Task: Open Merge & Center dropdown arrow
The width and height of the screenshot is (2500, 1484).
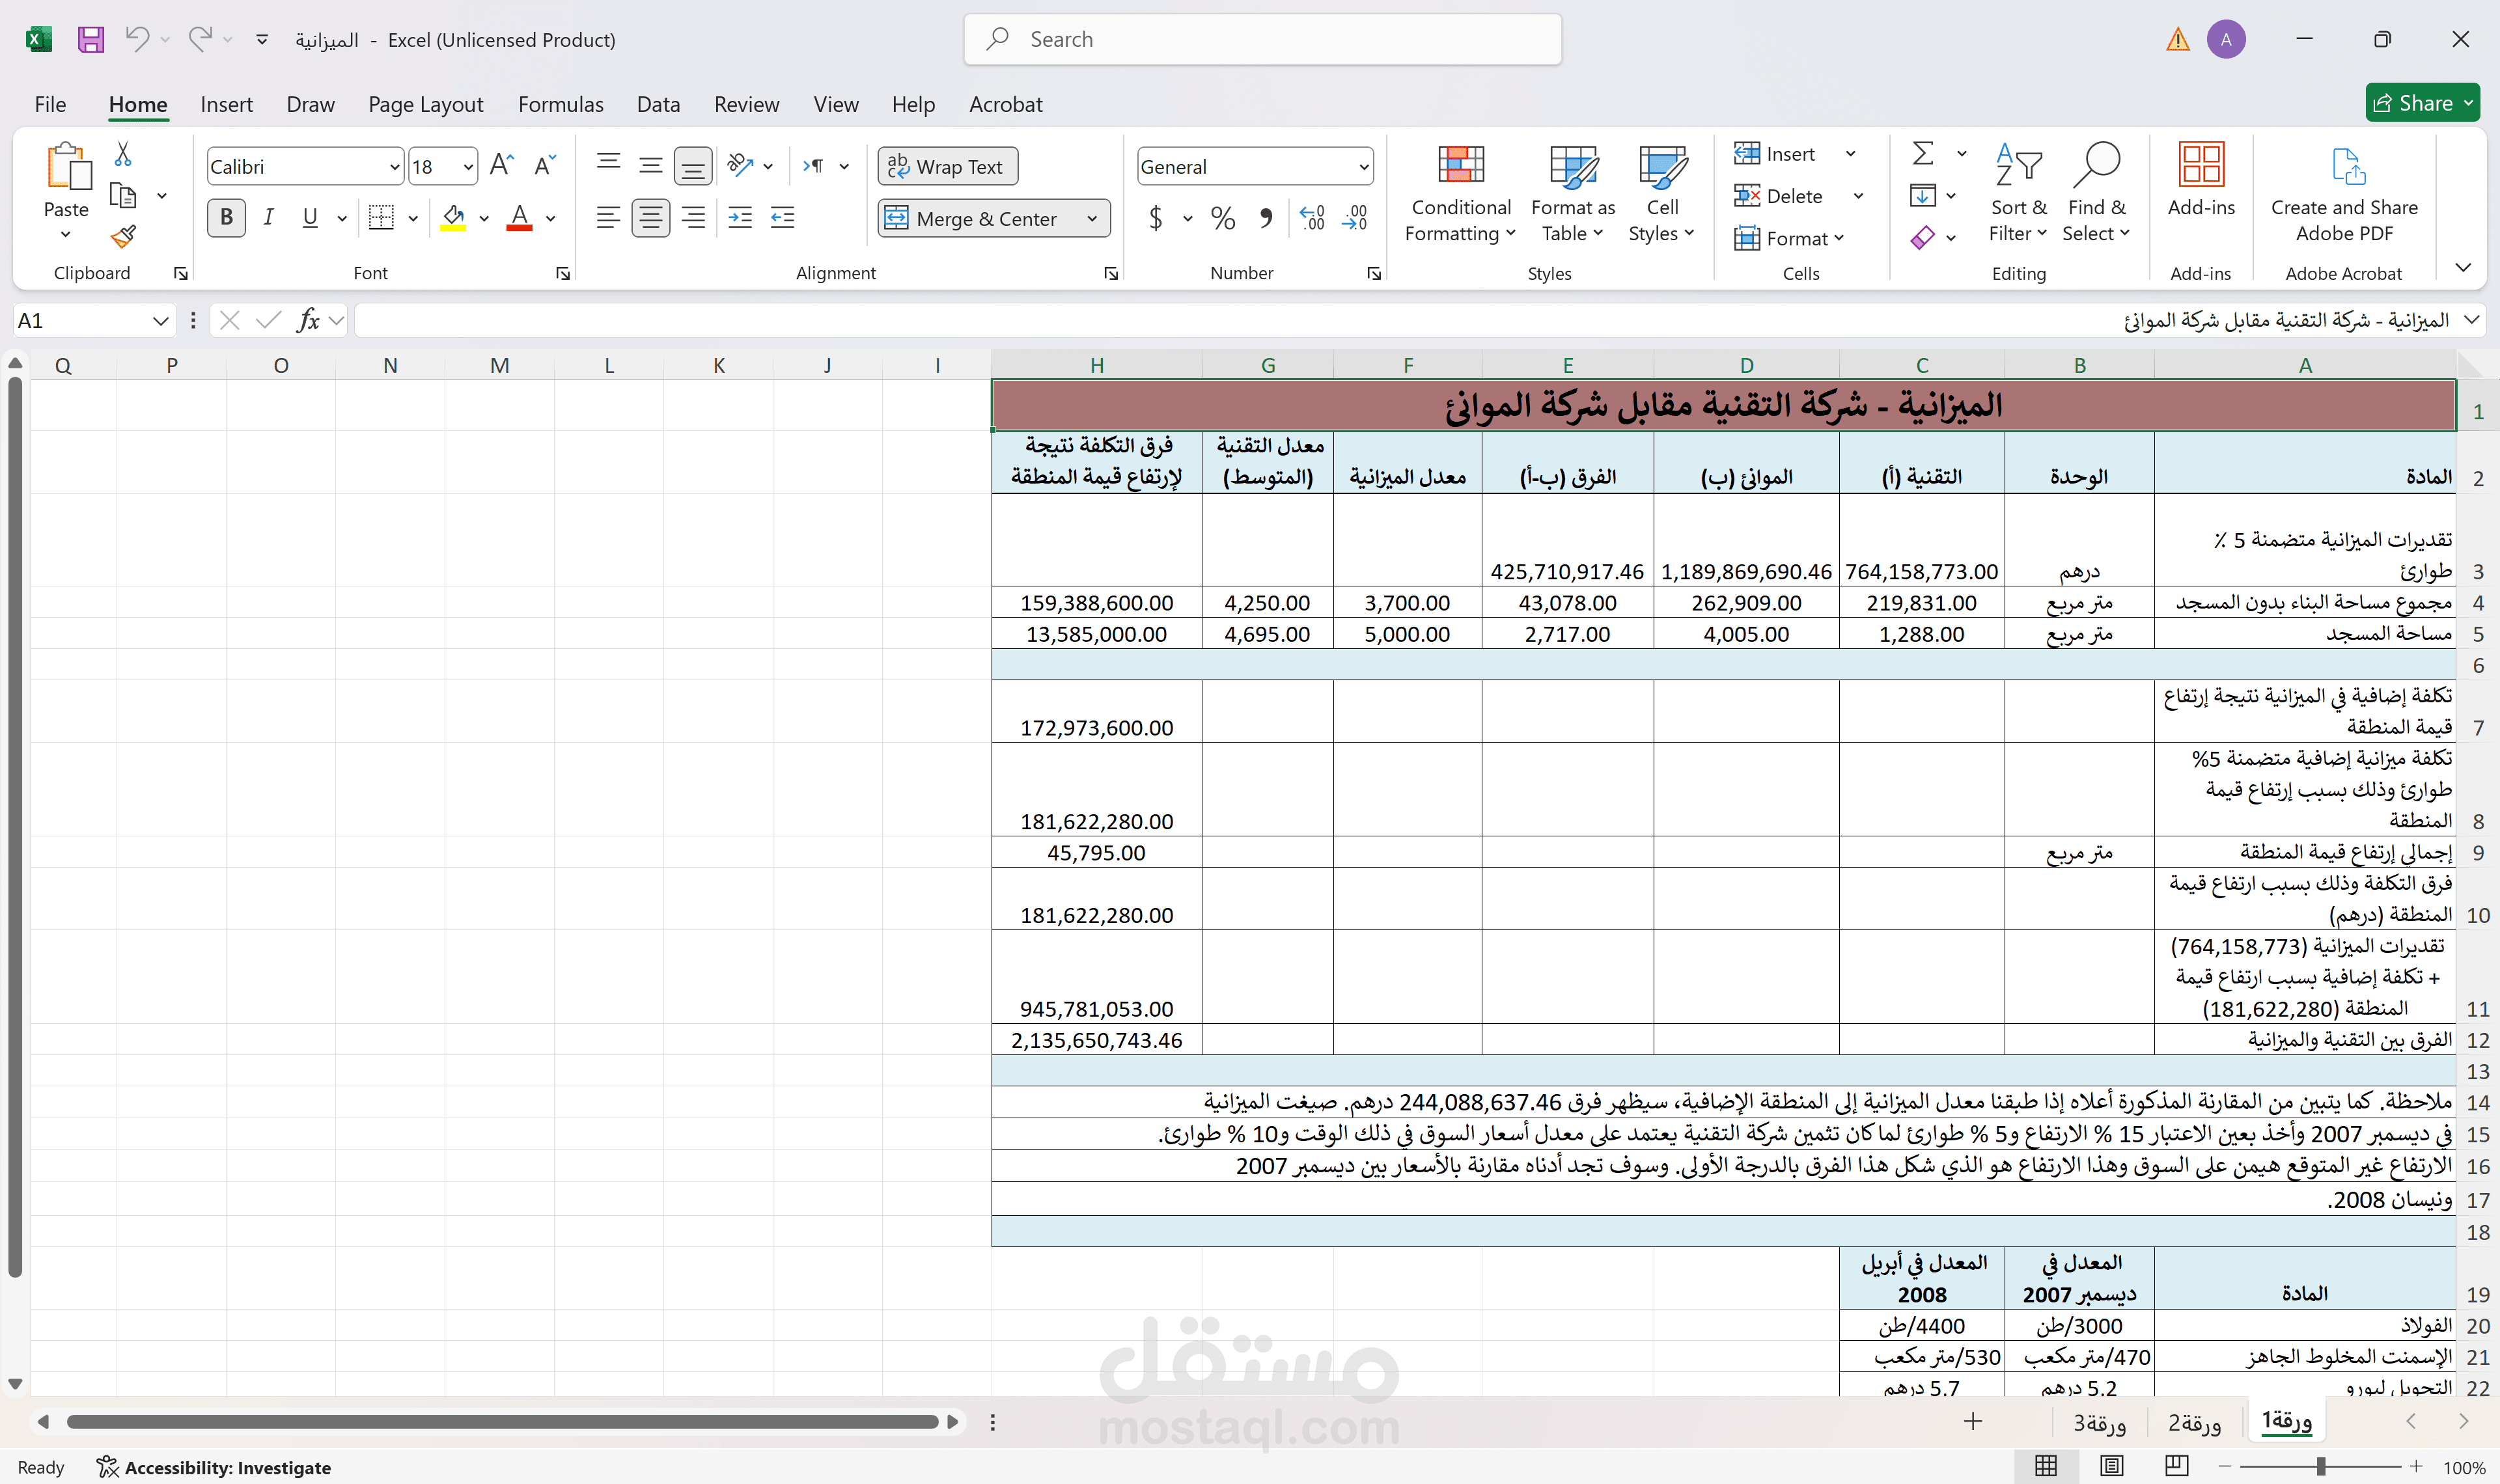Action: 1092,218
